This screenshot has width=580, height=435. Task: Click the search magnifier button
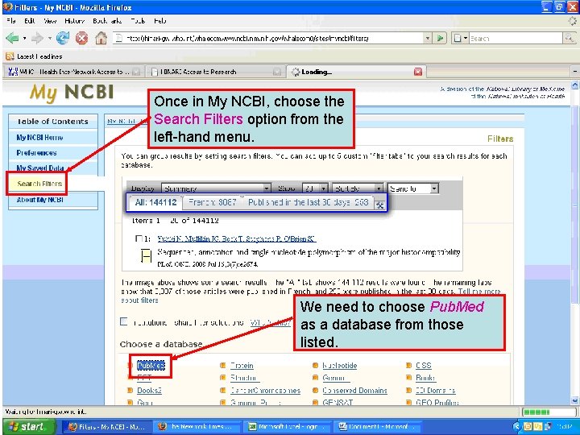tap(569, 38)
